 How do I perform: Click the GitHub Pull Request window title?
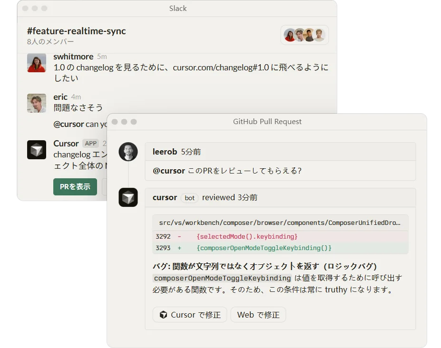[267, 121]
